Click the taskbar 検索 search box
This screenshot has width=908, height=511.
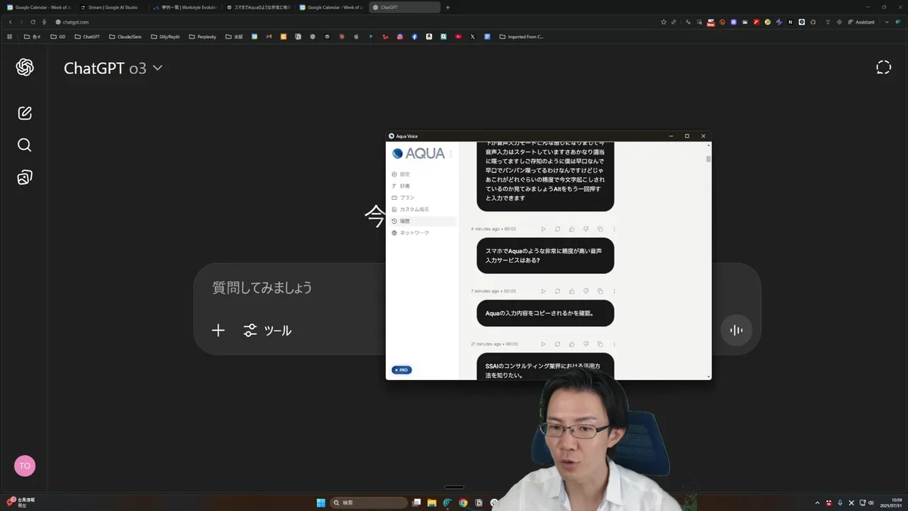tap(369, 503)
